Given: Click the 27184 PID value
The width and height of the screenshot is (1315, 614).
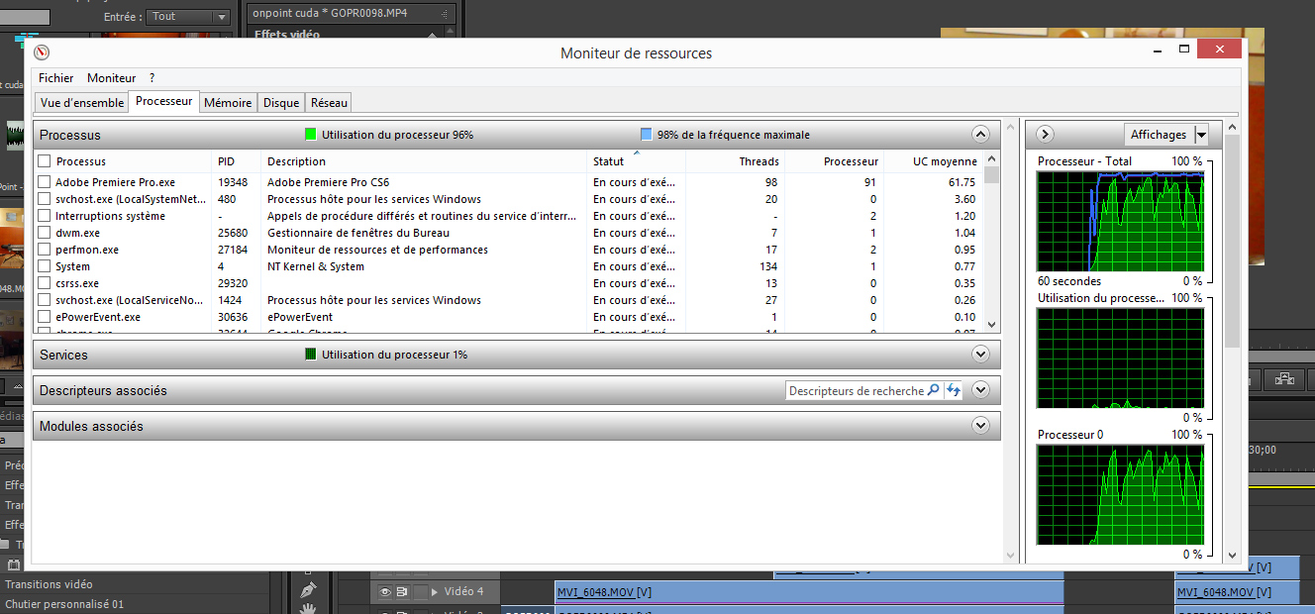Looking at the screenshot, I should coord(234,250).
